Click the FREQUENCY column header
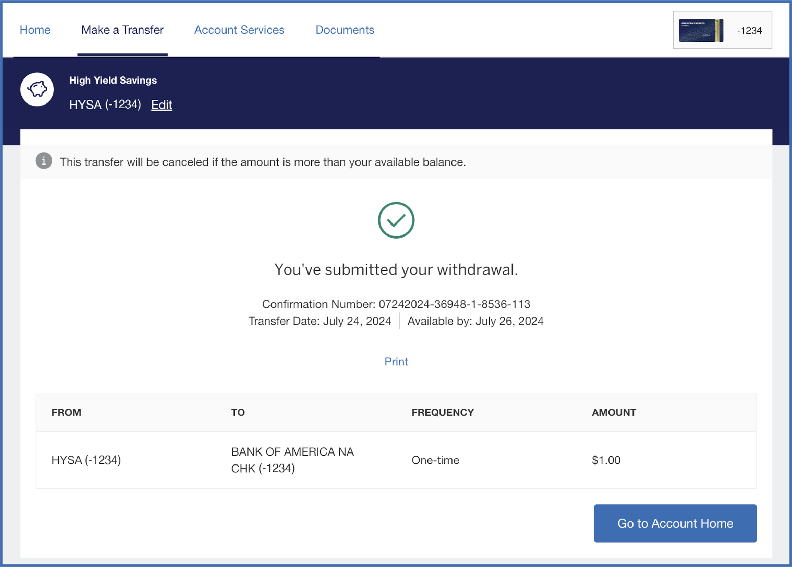 (442, 412)
